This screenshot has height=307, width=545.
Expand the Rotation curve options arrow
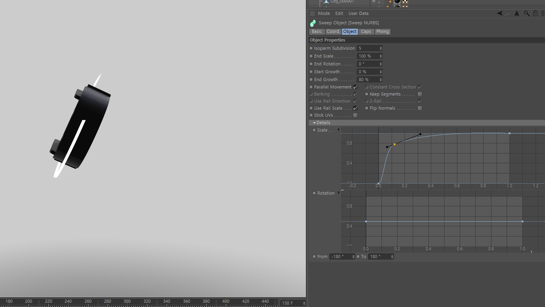click(339, 193)
